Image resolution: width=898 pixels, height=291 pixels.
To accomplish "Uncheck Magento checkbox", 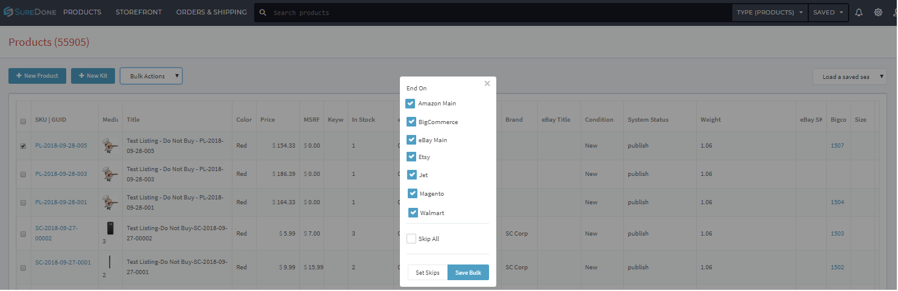I will pos(413,193).
